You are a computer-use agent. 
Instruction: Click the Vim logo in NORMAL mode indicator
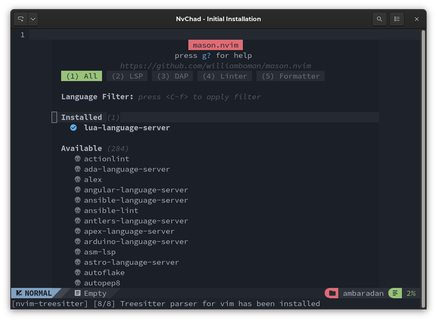[19, 293]
